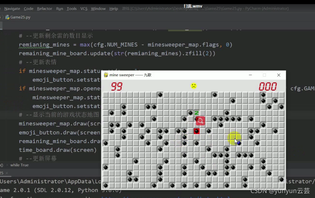
Task: Click the 'remaining_mine_board.update' code line
Action: click(117, 53)
